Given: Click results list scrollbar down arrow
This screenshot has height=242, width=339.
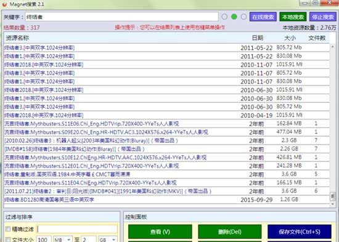Looking at the screenshot, I should click(333, 204).
